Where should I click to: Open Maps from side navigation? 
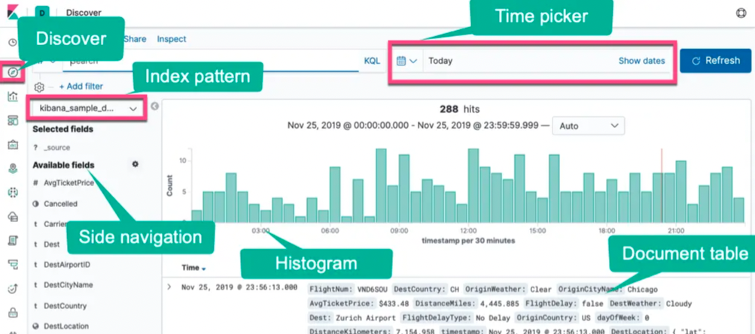[13, 169]
